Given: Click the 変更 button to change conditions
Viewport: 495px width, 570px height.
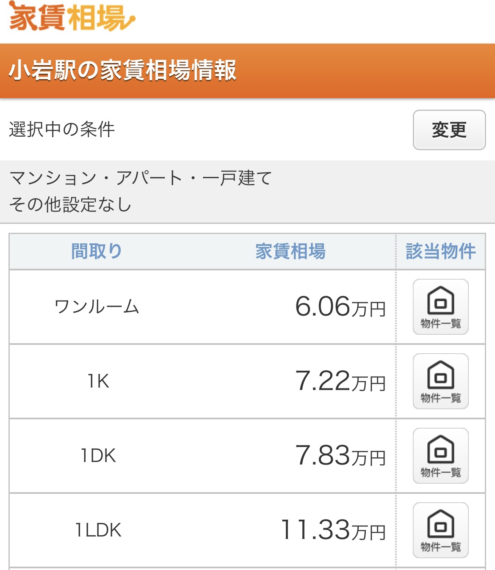Looking at the screenshot, I should pos(449,130).
